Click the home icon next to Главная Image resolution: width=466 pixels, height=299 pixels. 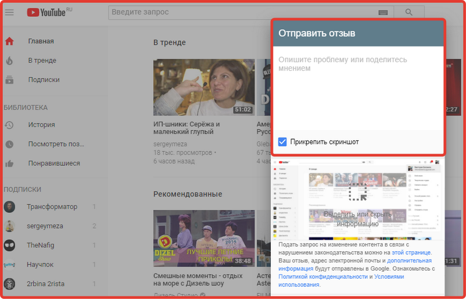click(x=9, y=41)
